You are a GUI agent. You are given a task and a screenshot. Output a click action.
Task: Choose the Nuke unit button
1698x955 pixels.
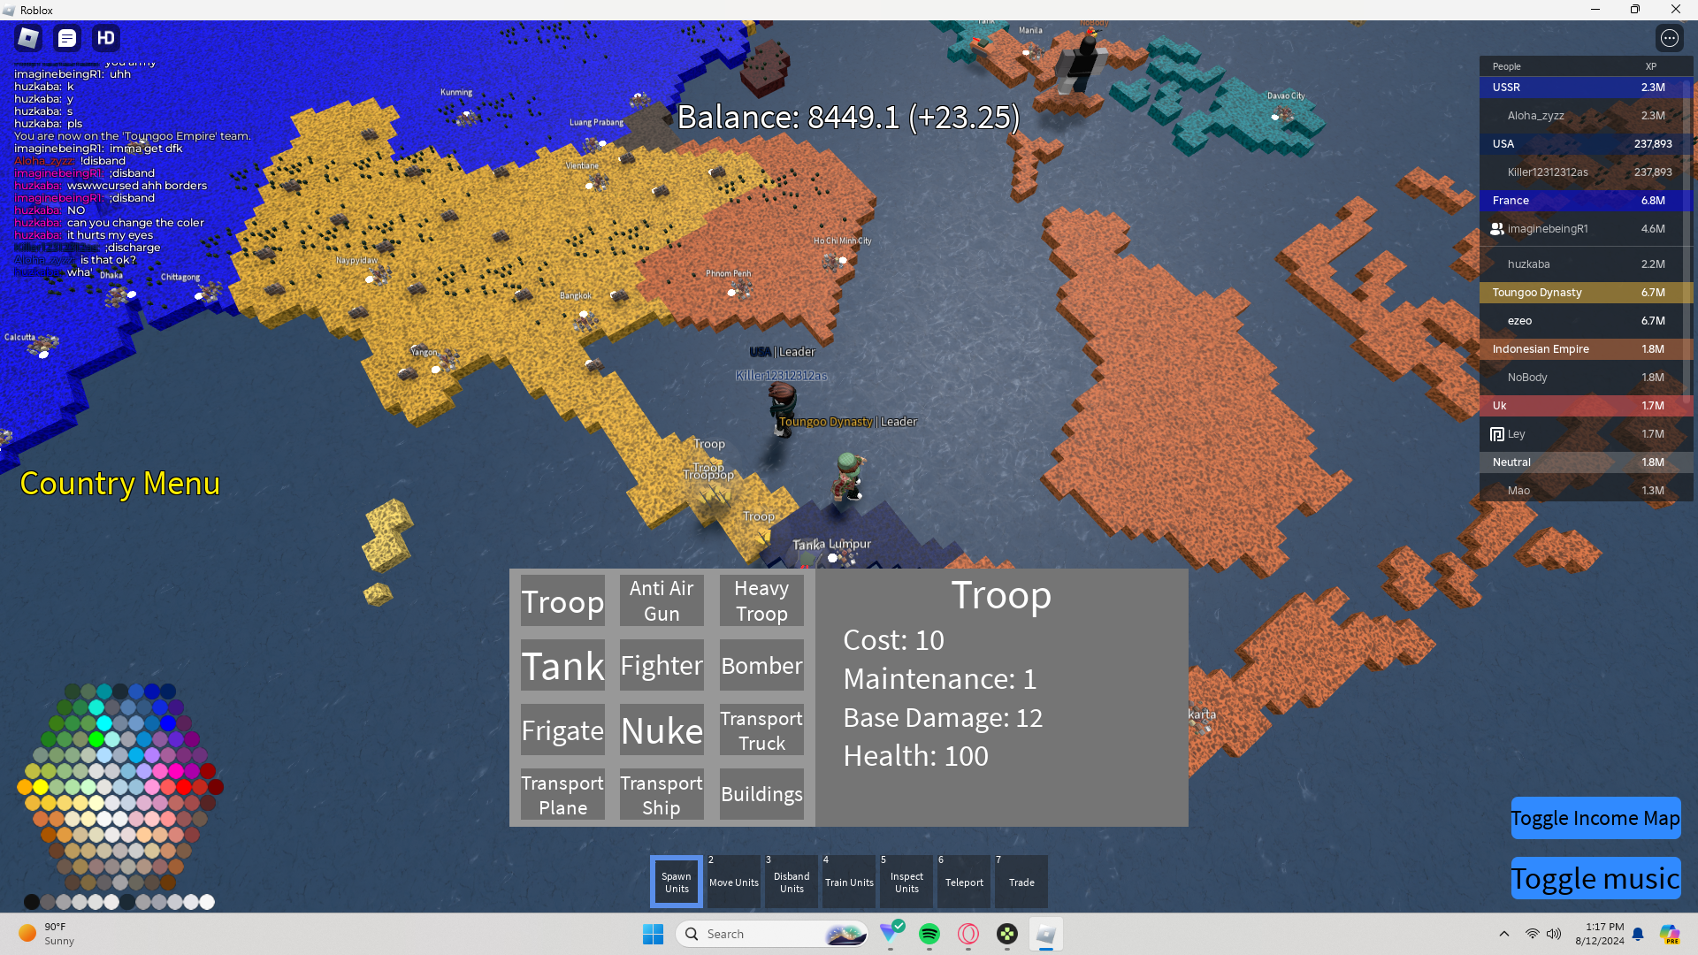pos(662,730)
